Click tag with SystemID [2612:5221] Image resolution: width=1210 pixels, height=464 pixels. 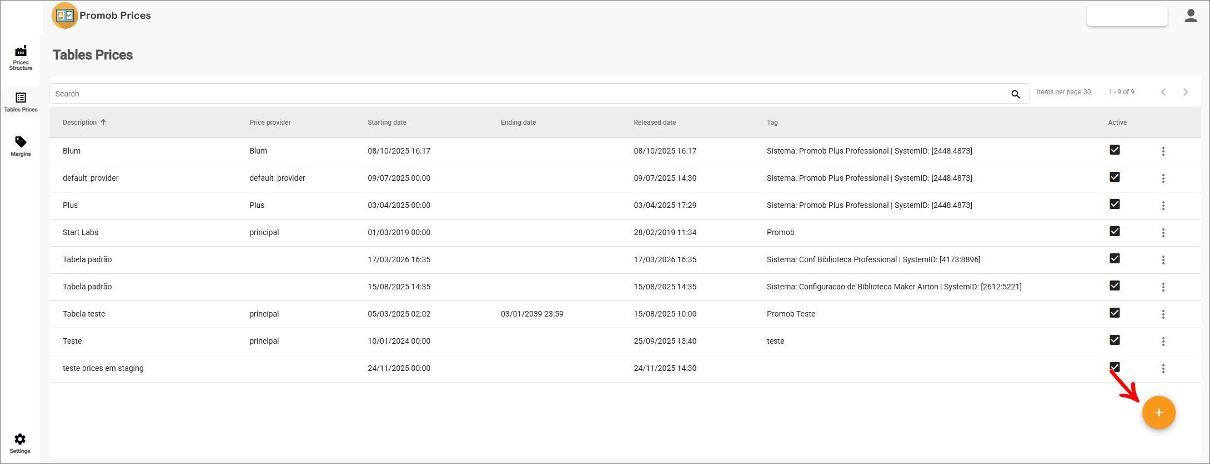[x=894, y=287]
